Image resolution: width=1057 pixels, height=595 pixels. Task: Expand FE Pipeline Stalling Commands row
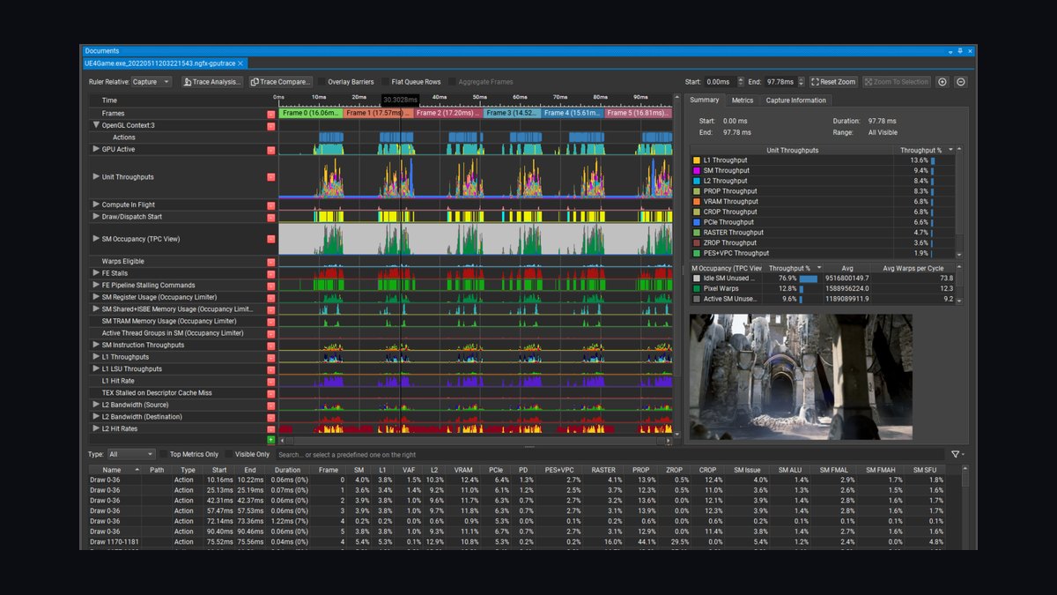point(96,286)
